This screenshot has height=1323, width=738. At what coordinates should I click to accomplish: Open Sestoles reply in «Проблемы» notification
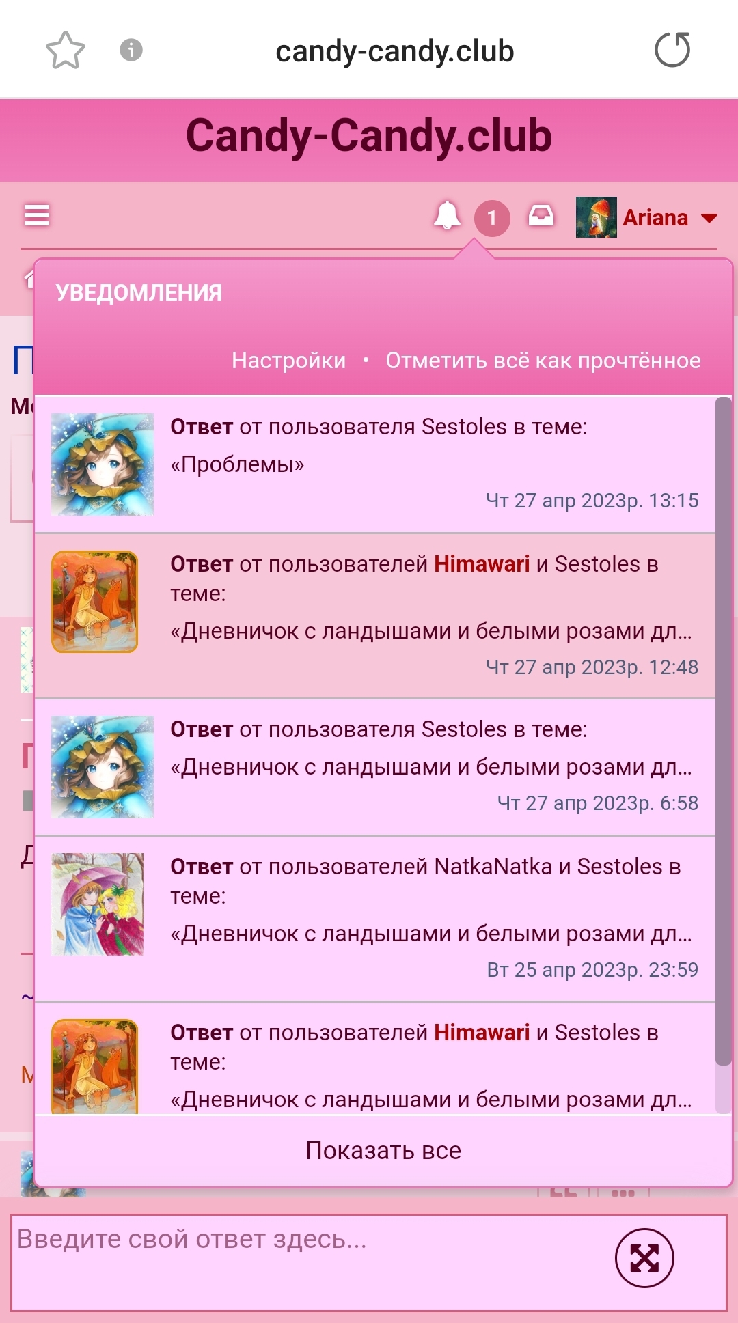375,464
